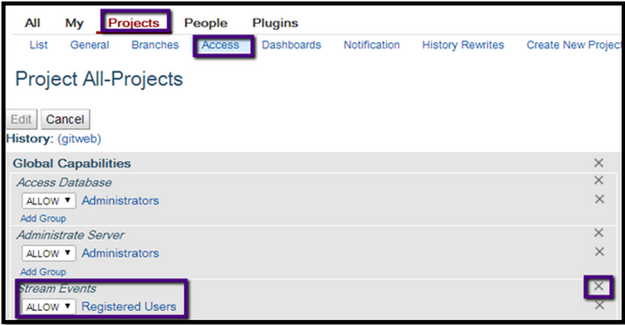The height and width of the screenshot is (325, 625).
Task: Open the People top menu
Action: point(206,23)
